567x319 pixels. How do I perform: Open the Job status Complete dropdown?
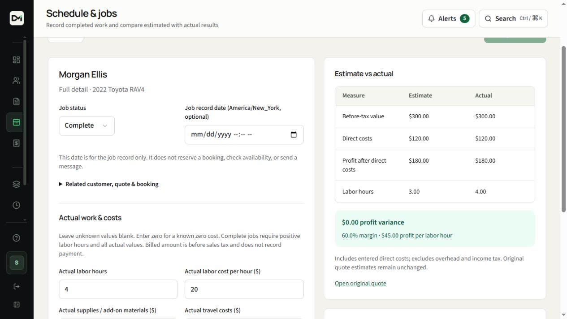[x=87, y=125]
